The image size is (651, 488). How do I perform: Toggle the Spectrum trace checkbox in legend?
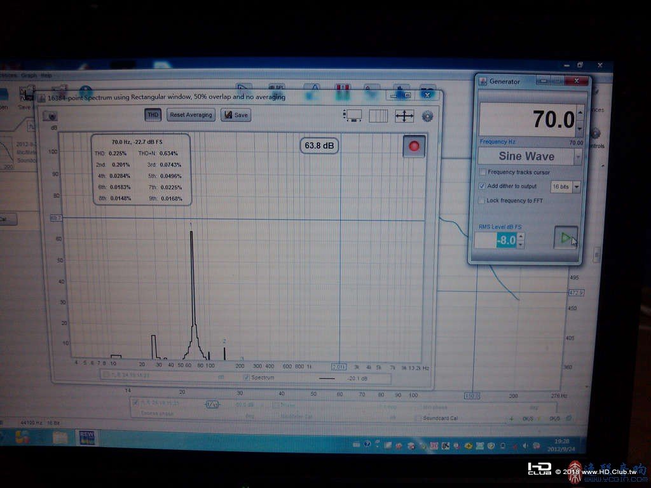tap(246, 377)
